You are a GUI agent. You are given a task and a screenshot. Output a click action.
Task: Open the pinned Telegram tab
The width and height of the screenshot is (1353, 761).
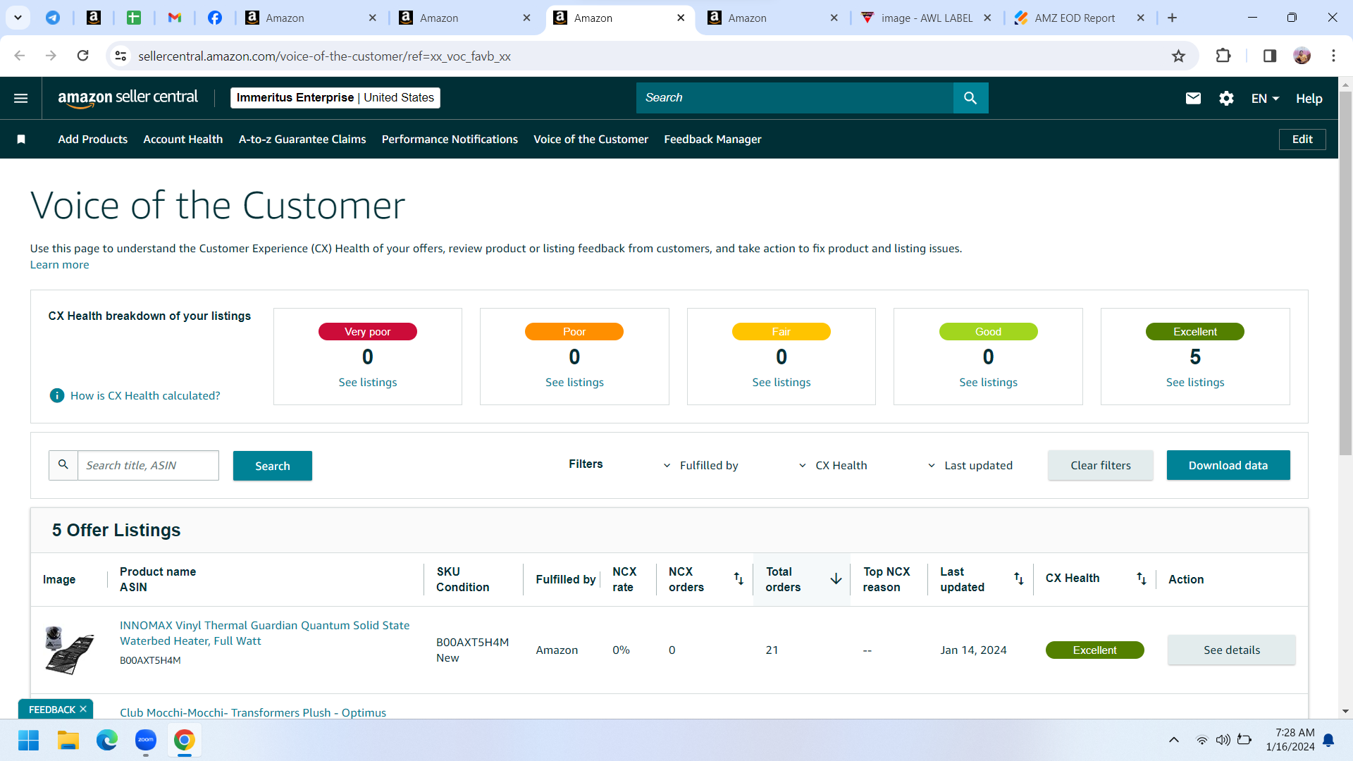(53, 18)
